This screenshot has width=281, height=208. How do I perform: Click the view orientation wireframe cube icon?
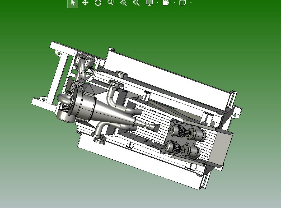[182, 2]
